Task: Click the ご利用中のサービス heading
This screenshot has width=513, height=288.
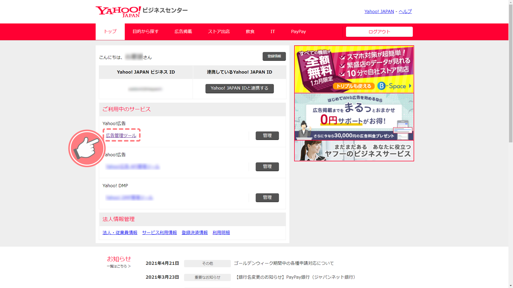Action: tap(126, 109)
